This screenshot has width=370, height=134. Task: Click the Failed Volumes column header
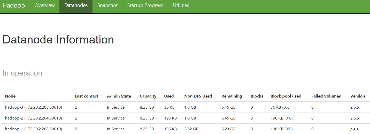326,96
